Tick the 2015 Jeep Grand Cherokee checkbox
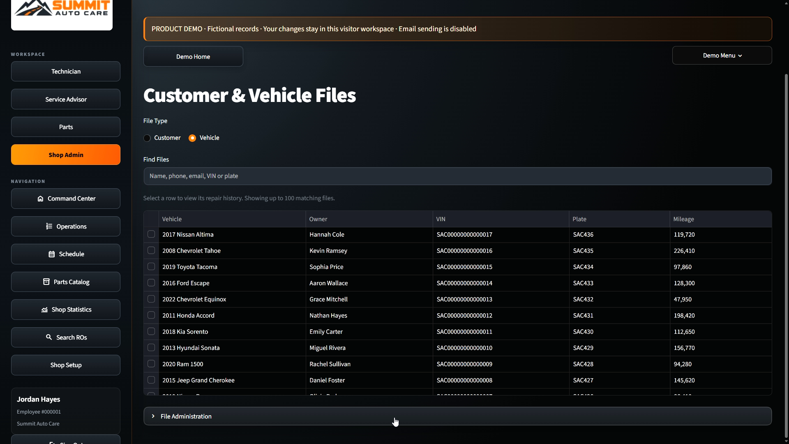 [x=151, y=380]
